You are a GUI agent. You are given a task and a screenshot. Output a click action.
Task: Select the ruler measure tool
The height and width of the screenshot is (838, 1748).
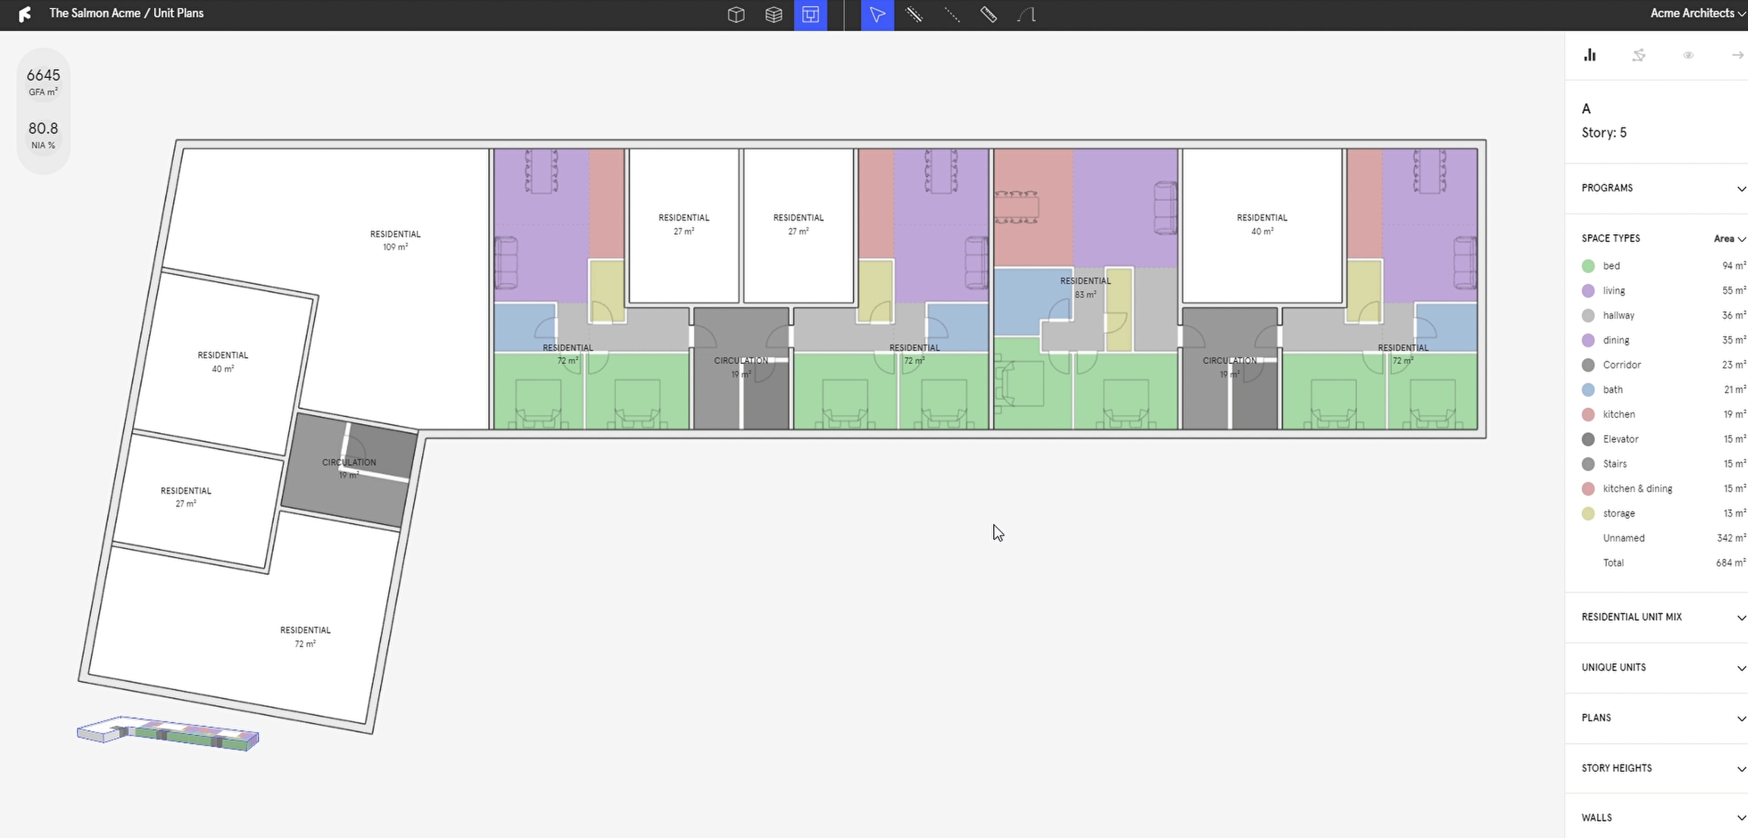tap(989, 14)
